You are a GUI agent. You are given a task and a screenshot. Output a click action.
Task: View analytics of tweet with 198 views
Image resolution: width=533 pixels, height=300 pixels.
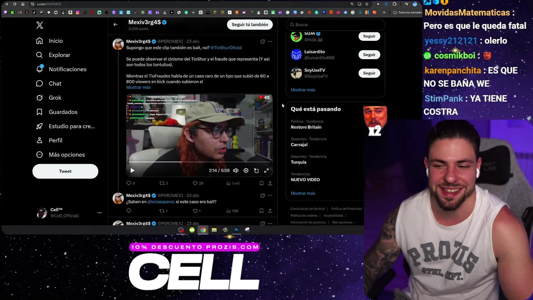pos(228,211)
